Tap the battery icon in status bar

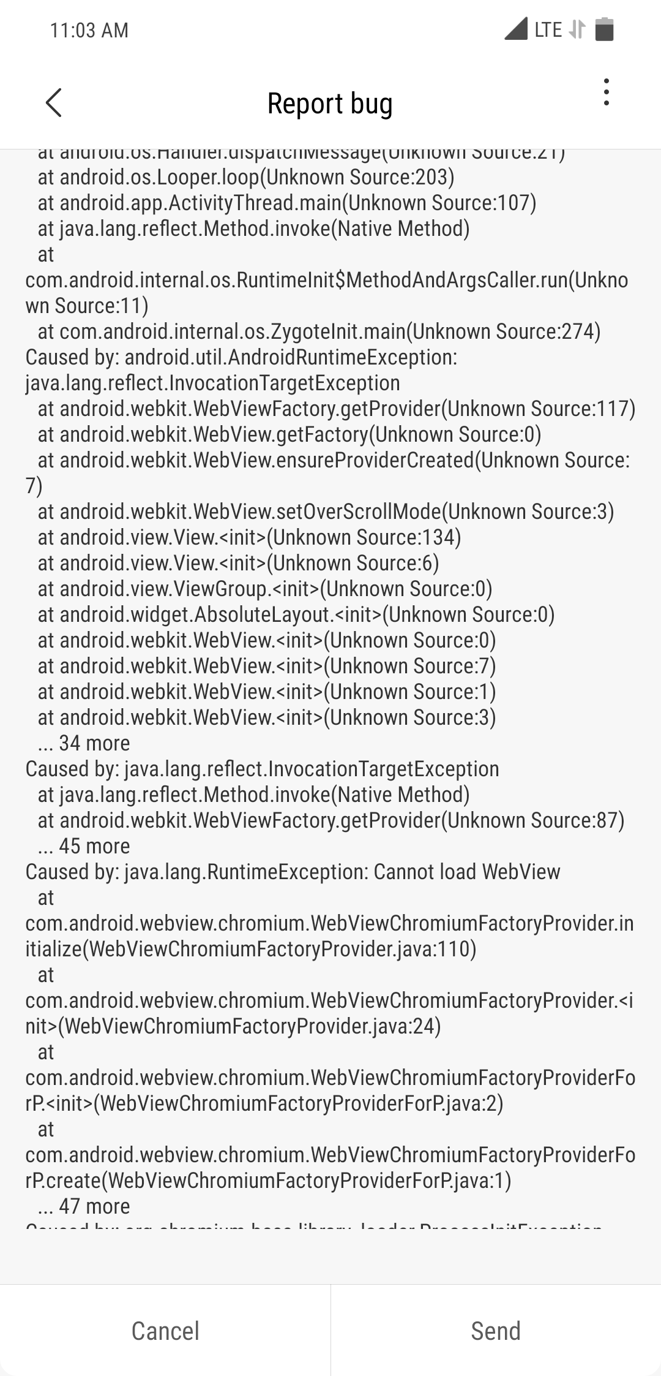604,29
